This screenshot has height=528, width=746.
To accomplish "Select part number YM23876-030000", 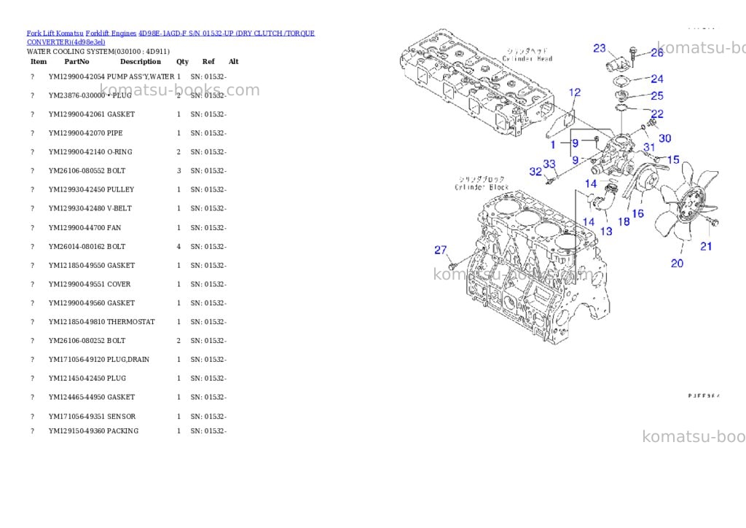I will [x=76, y=95].
